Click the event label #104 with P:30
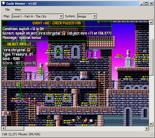The width and height of the screenshot is (155, 138). pos(67,122)
